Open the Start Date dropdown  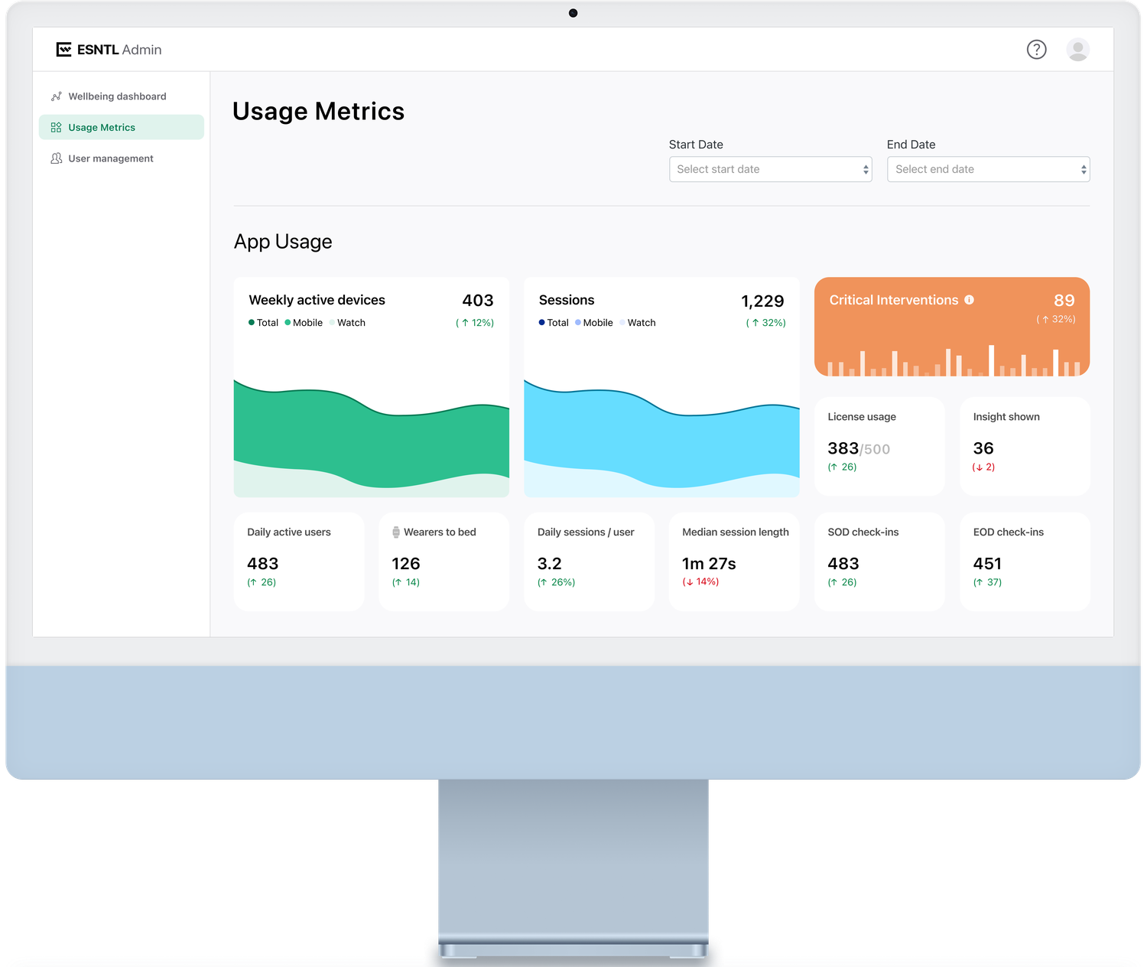pos(770,169)
